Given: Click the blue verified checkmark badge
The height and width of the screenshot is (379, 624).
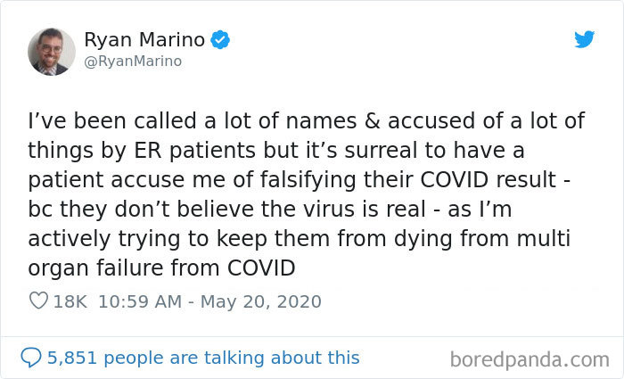Looking at the screenshot, I should coord(221,40).
